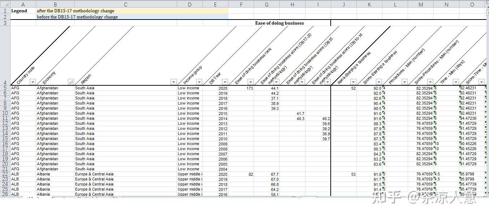The image size is (489, 217).
Task: Select the blue legend cell before methodology change
Action: point(132,17)
